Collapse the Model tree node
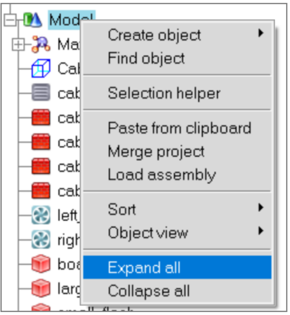 10,20
